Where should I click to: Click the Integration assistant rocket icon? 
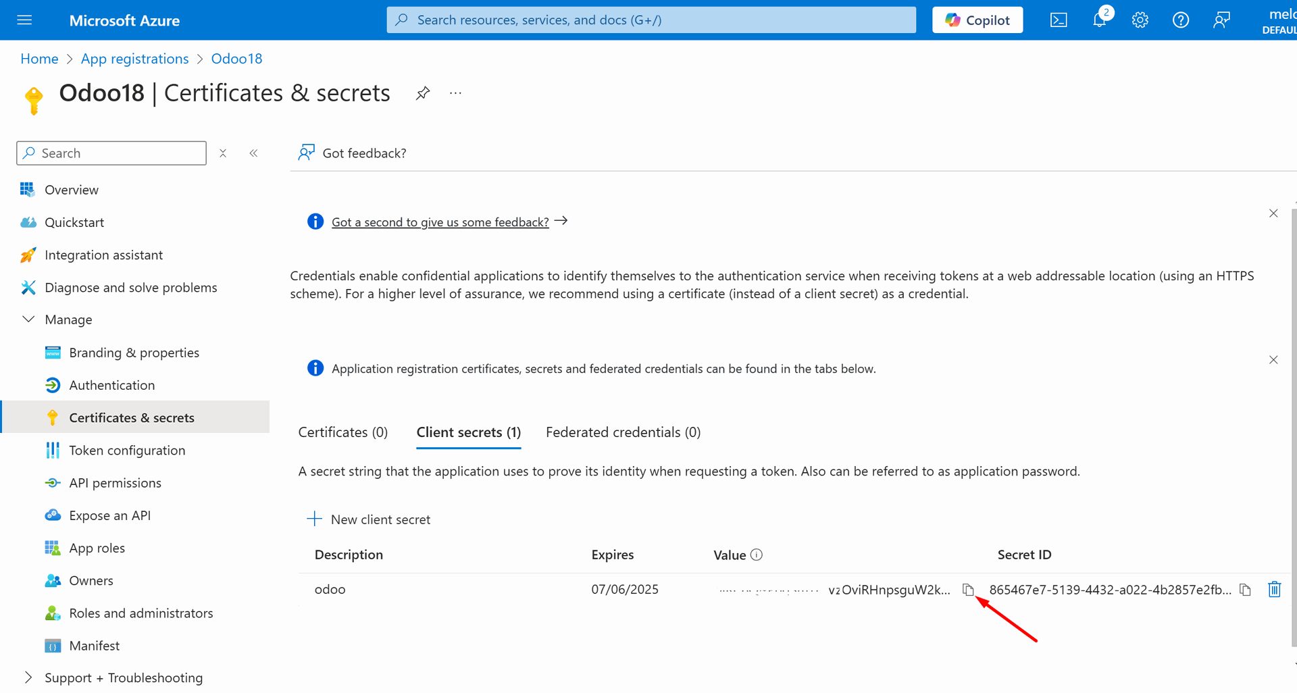pos(28,255)
